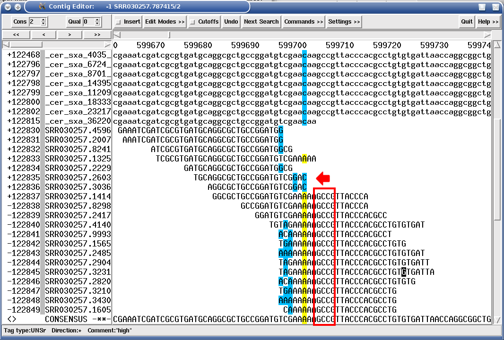
Task: Open the Settings menu
Action: tap(344, 22)
